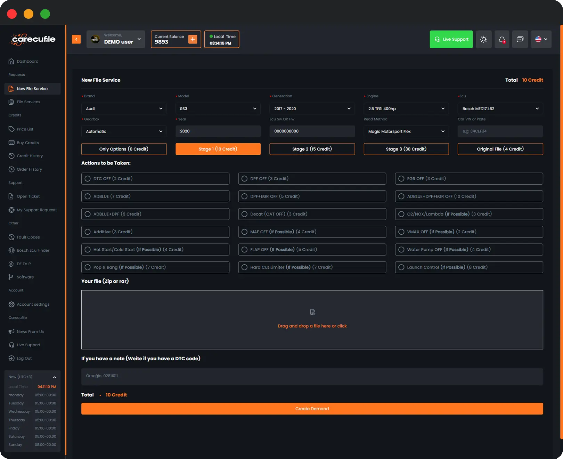Open the language flag dropdown

point(541,39)
